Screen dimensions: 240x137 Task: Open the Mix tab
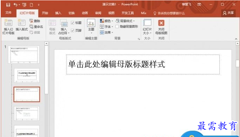coord(144,13)
